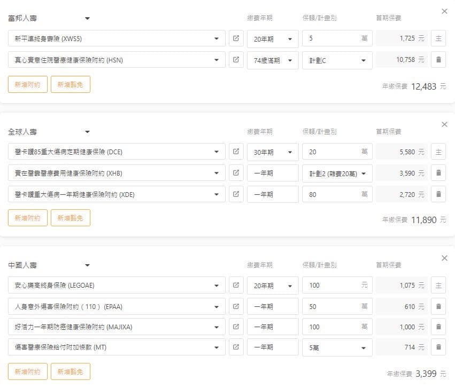Delete the 傷害醫療保險給付附加條款 (MT) row
Image resolution: width=455 pixels, height=388 pixels.
click(x=438, y=347)
